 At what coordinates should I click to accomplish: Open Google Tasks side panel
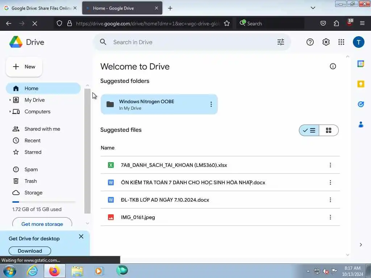click(x=360, y=104)
